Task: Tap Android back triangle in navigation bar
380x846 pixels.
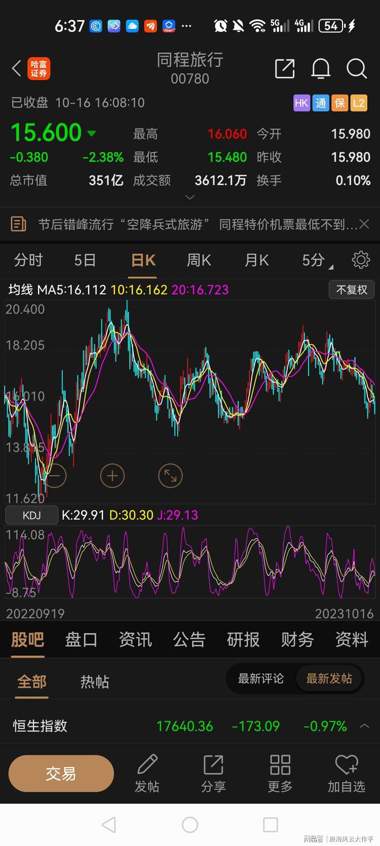Action: [109, 825]
